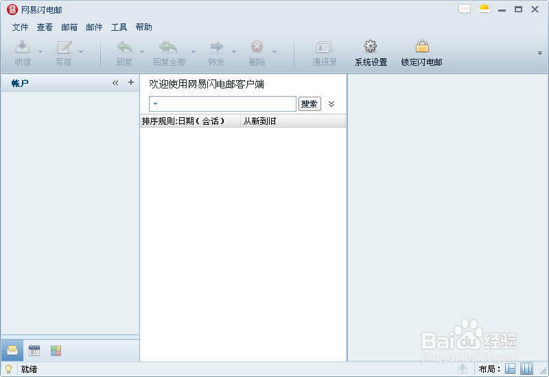Click the weather sun cloud icon
Image resolution: width=549 pixels, height=377 pixels.
pyautogui.click(x=484, y=9)
